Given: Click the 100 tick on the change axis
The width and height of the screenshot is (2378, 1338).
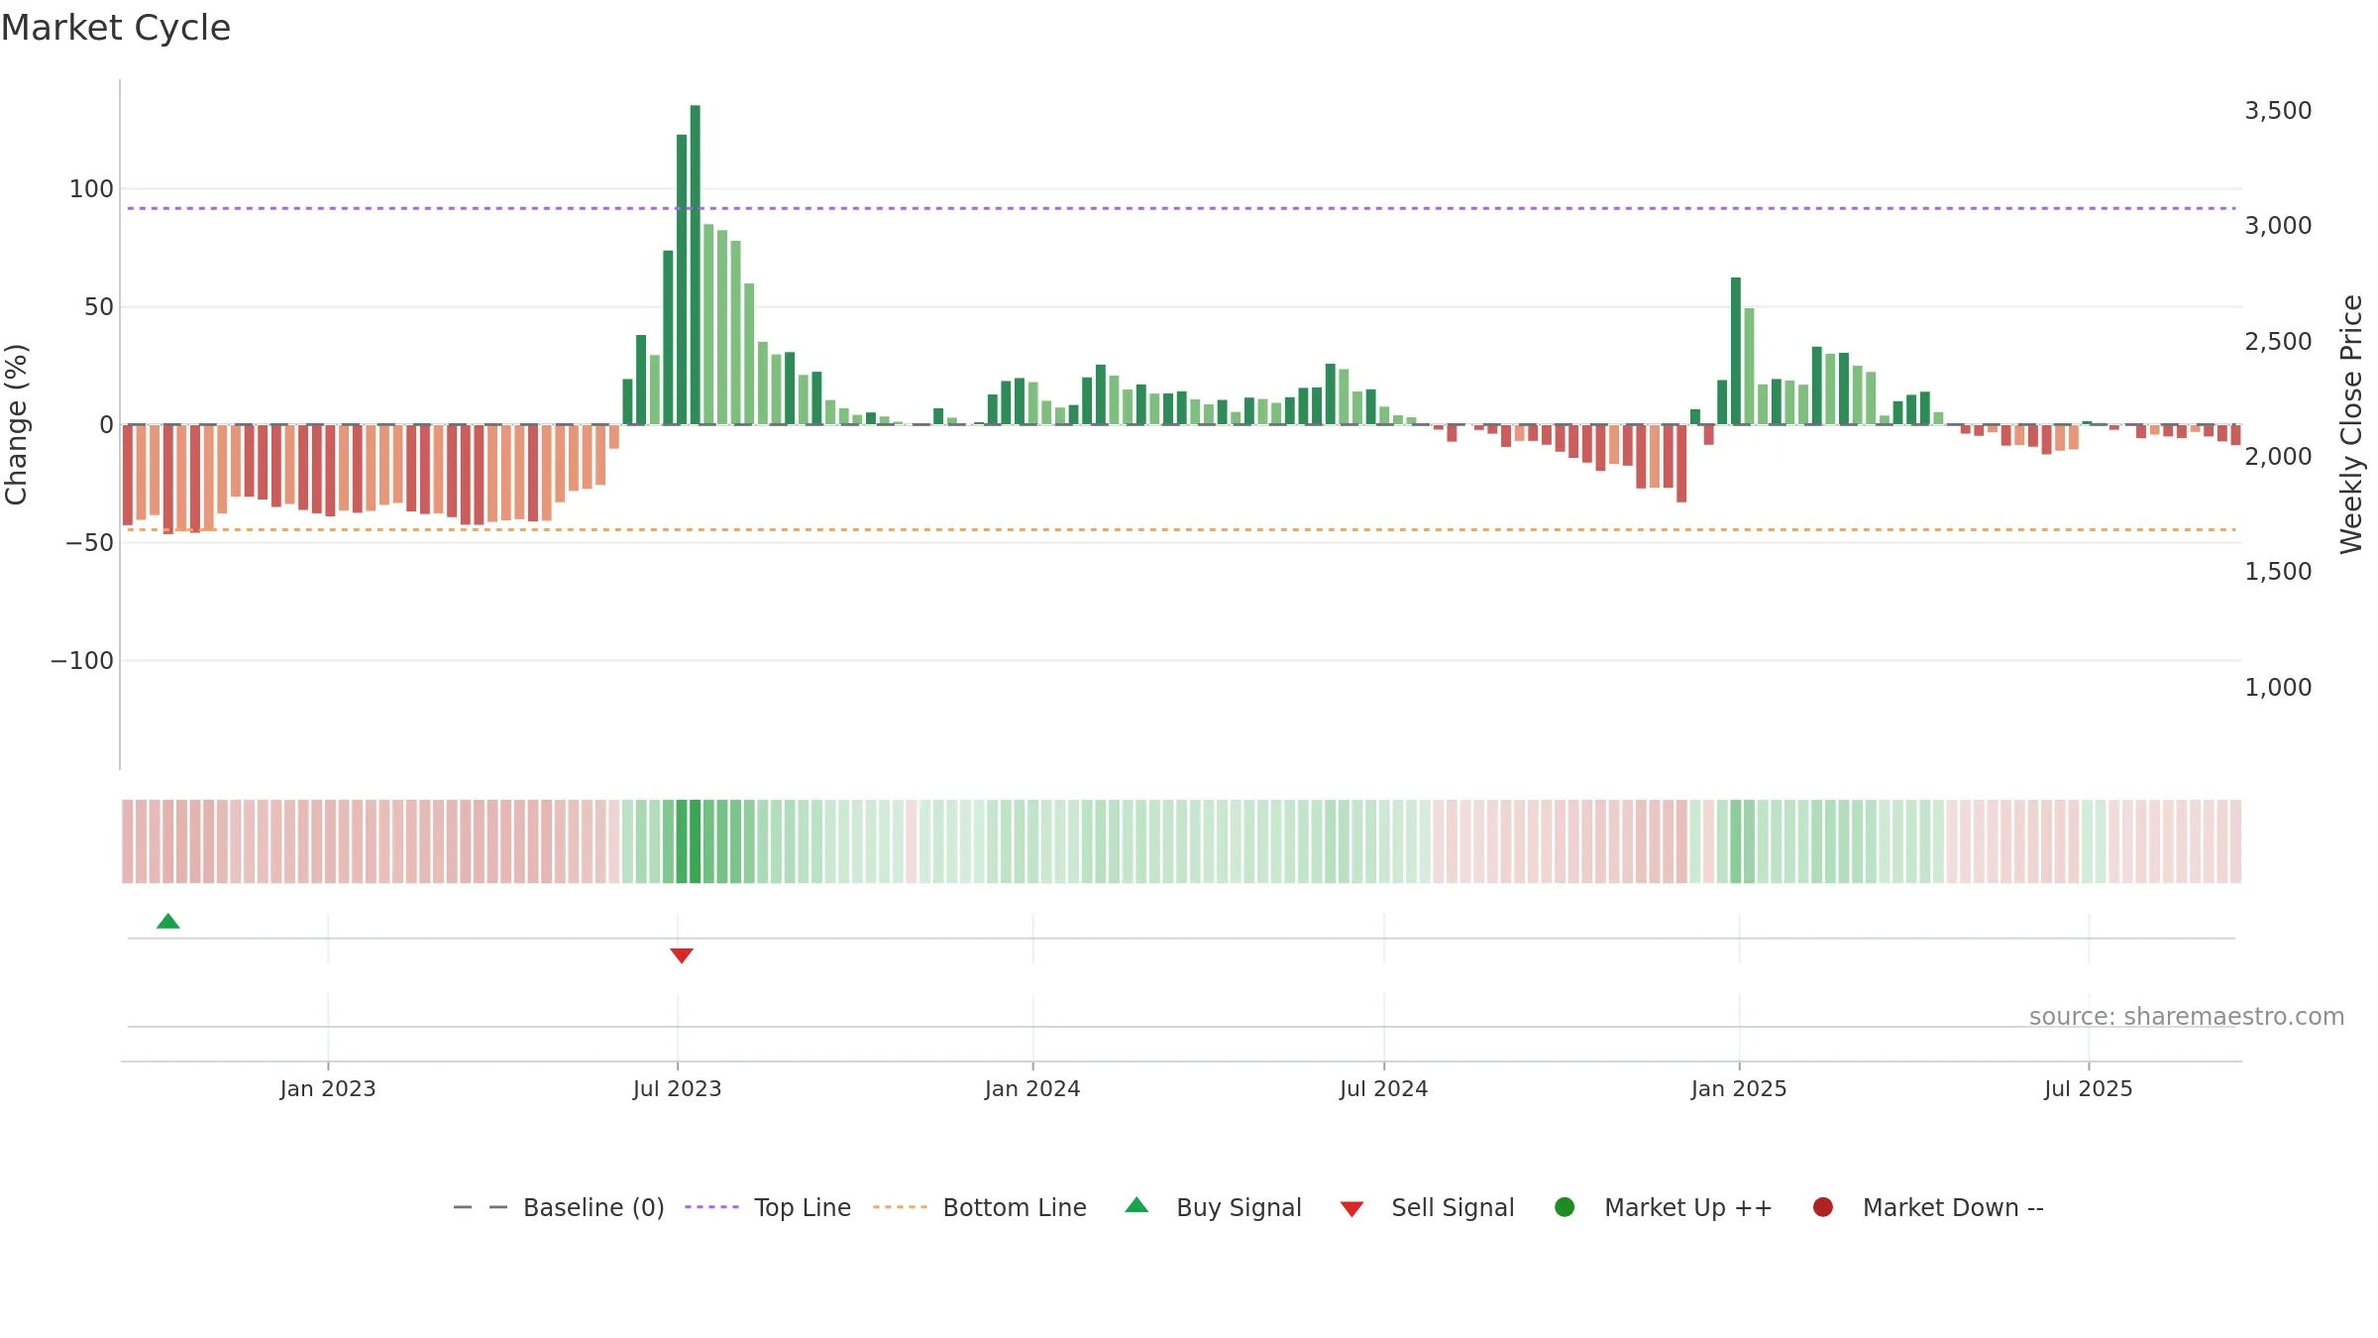Looking at the screenshot, I should pyautogui.click(x=91, y=189).
